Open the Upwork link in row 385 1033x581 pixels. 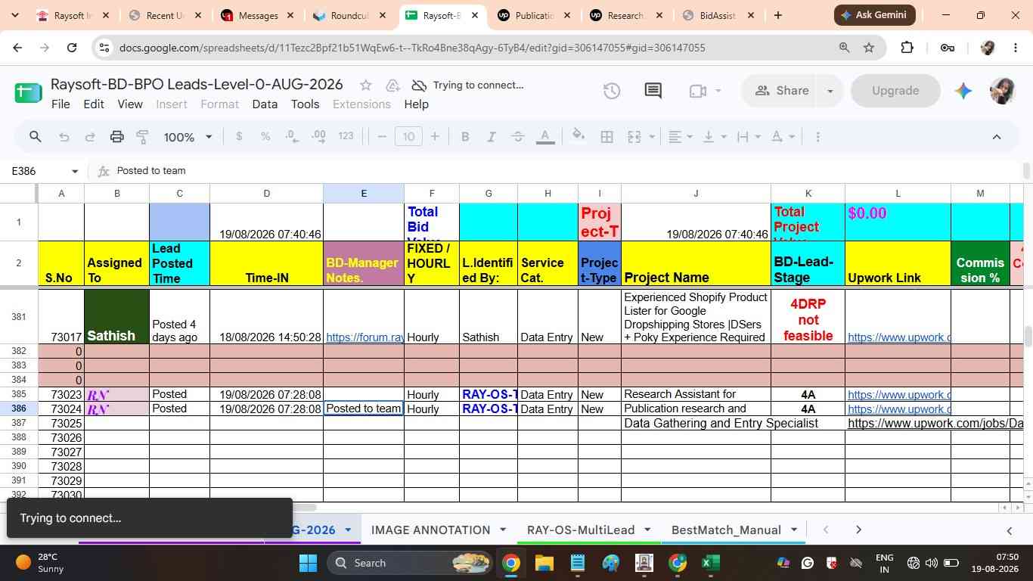(x=898, y=395)
